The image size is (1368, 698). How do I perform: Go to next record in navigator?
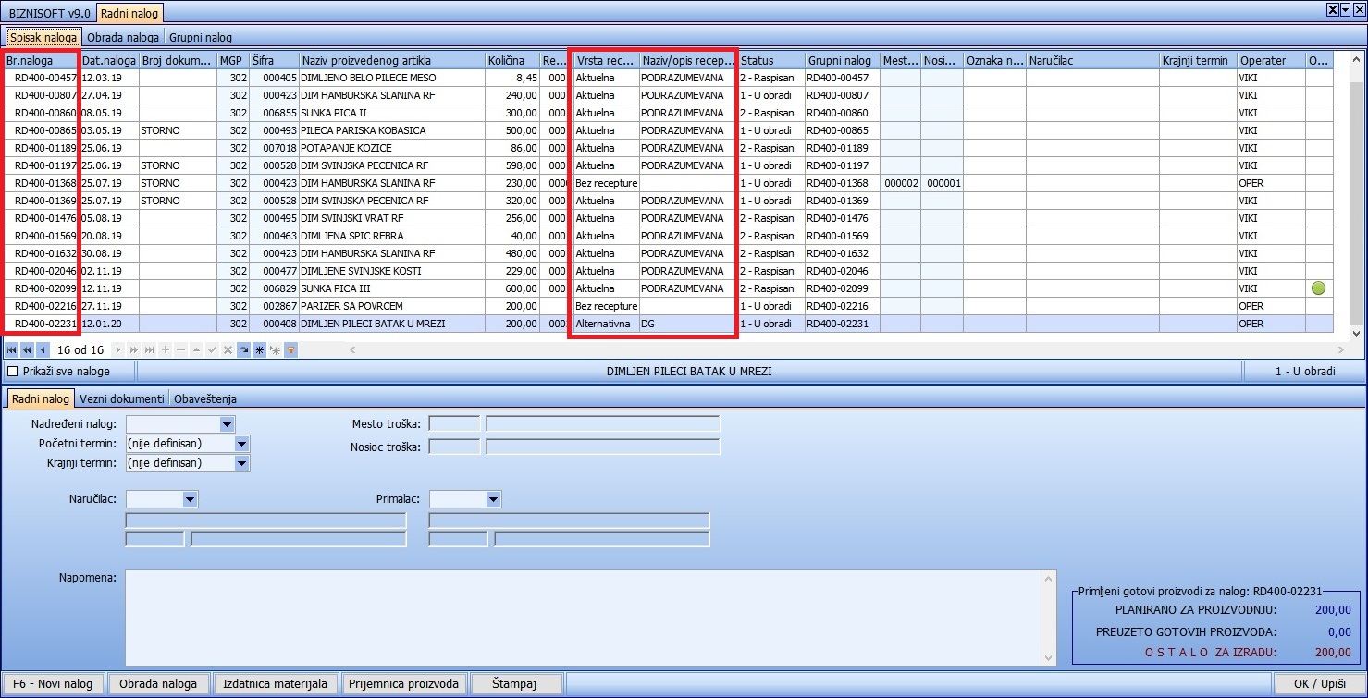(118, 350)
